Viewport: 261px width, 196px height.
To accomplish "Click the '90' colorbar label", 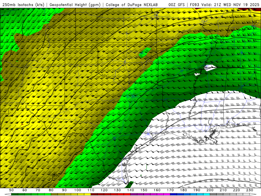I will coord(64,190).
